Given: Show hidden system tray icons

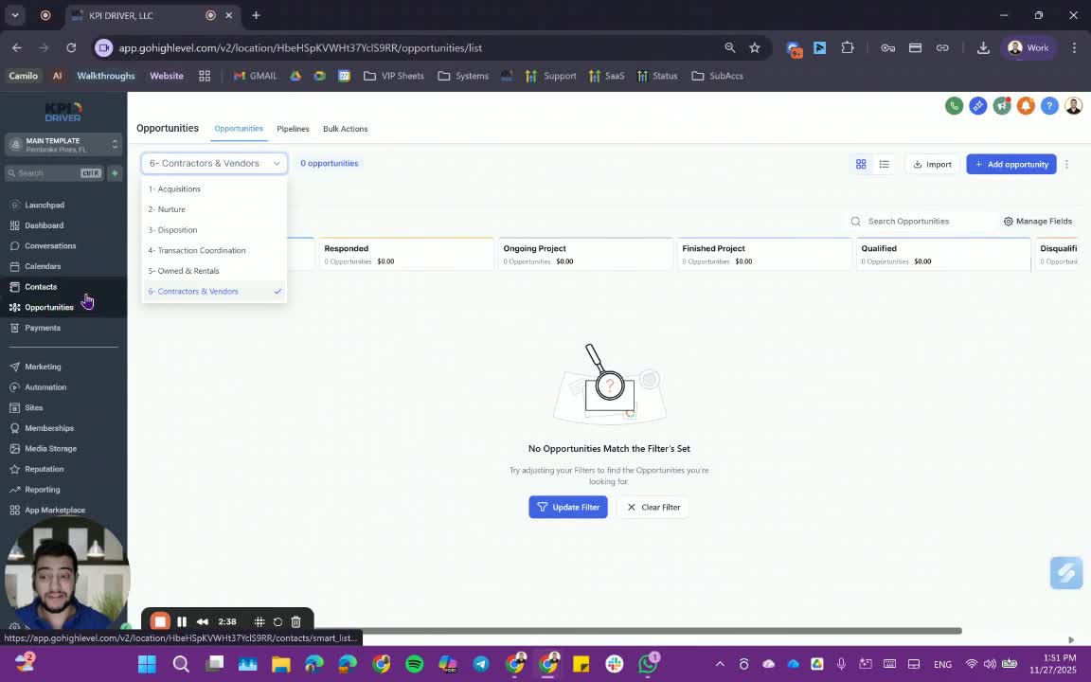Looking at the screenshot, I should (720, 664).
